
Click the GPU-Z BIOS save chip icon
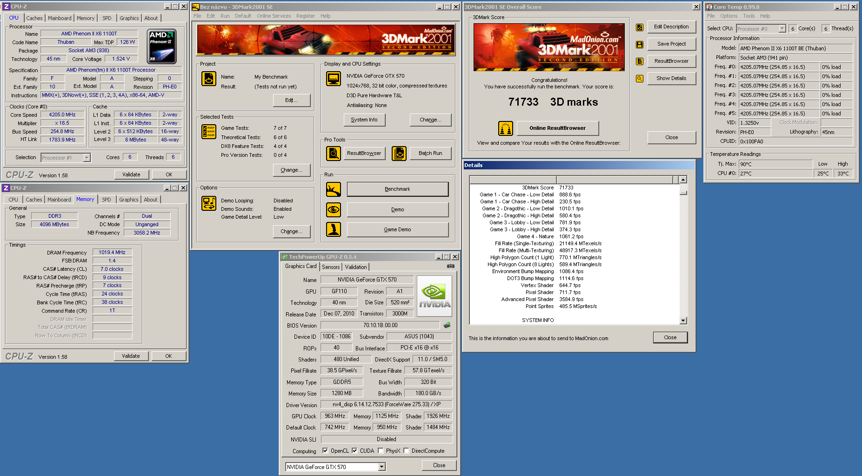point(447,325)
